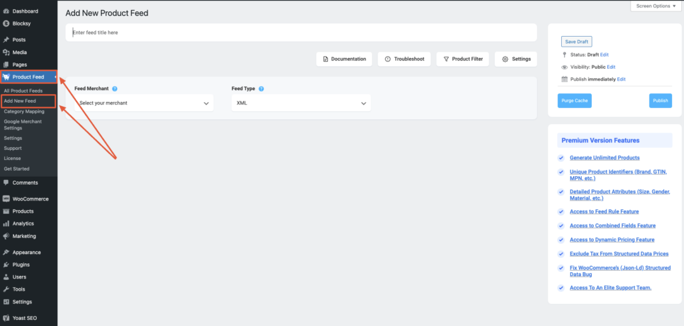Open Generate Unlimited Products link
The height and width of the screenshot is (326, 684).
coord(605,158)
